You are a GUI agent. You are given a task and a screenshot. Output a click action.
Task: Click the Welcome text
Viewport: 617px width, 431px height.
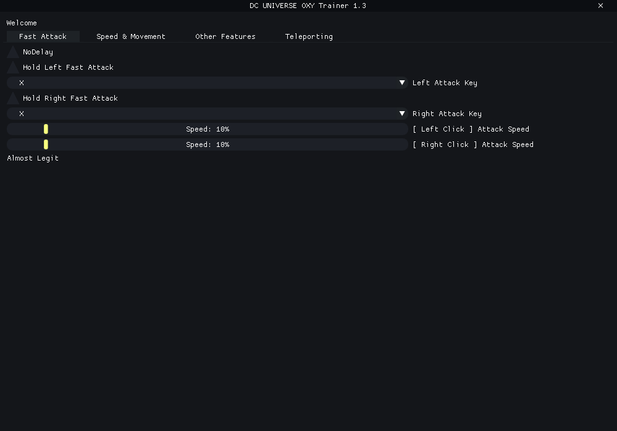(22, 23)
